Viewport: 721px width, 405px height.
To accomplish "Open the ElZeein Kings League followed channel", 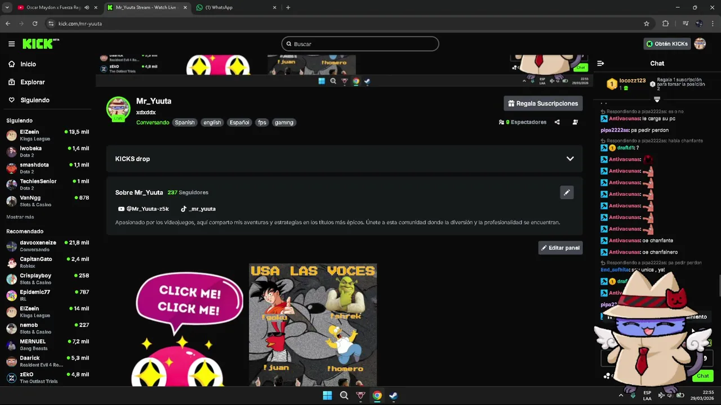I will pyautogui.click(x=47, y=135).
